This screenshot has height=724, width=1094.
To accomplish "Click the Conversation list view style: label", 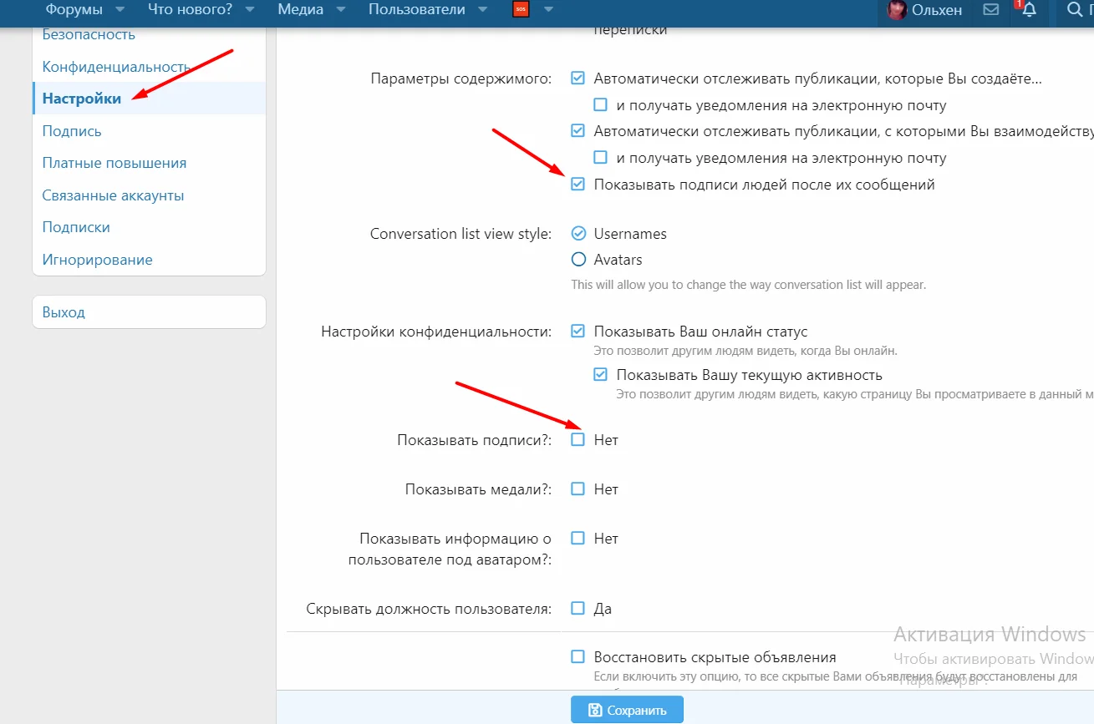I will (461, 234).
